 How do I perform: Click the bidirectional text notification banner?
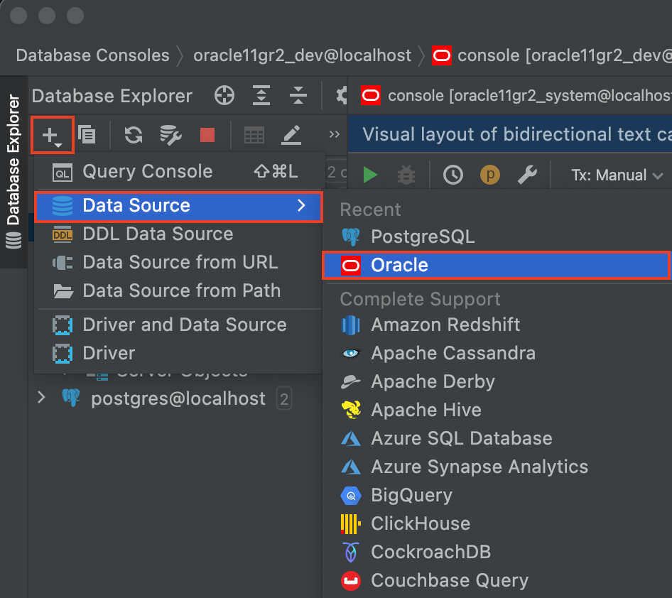click(x=510, y=134)
